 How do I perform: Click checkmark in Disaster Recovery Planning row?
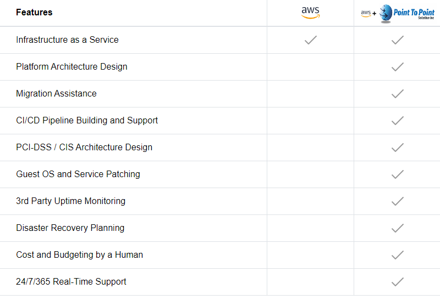[398, 228]
